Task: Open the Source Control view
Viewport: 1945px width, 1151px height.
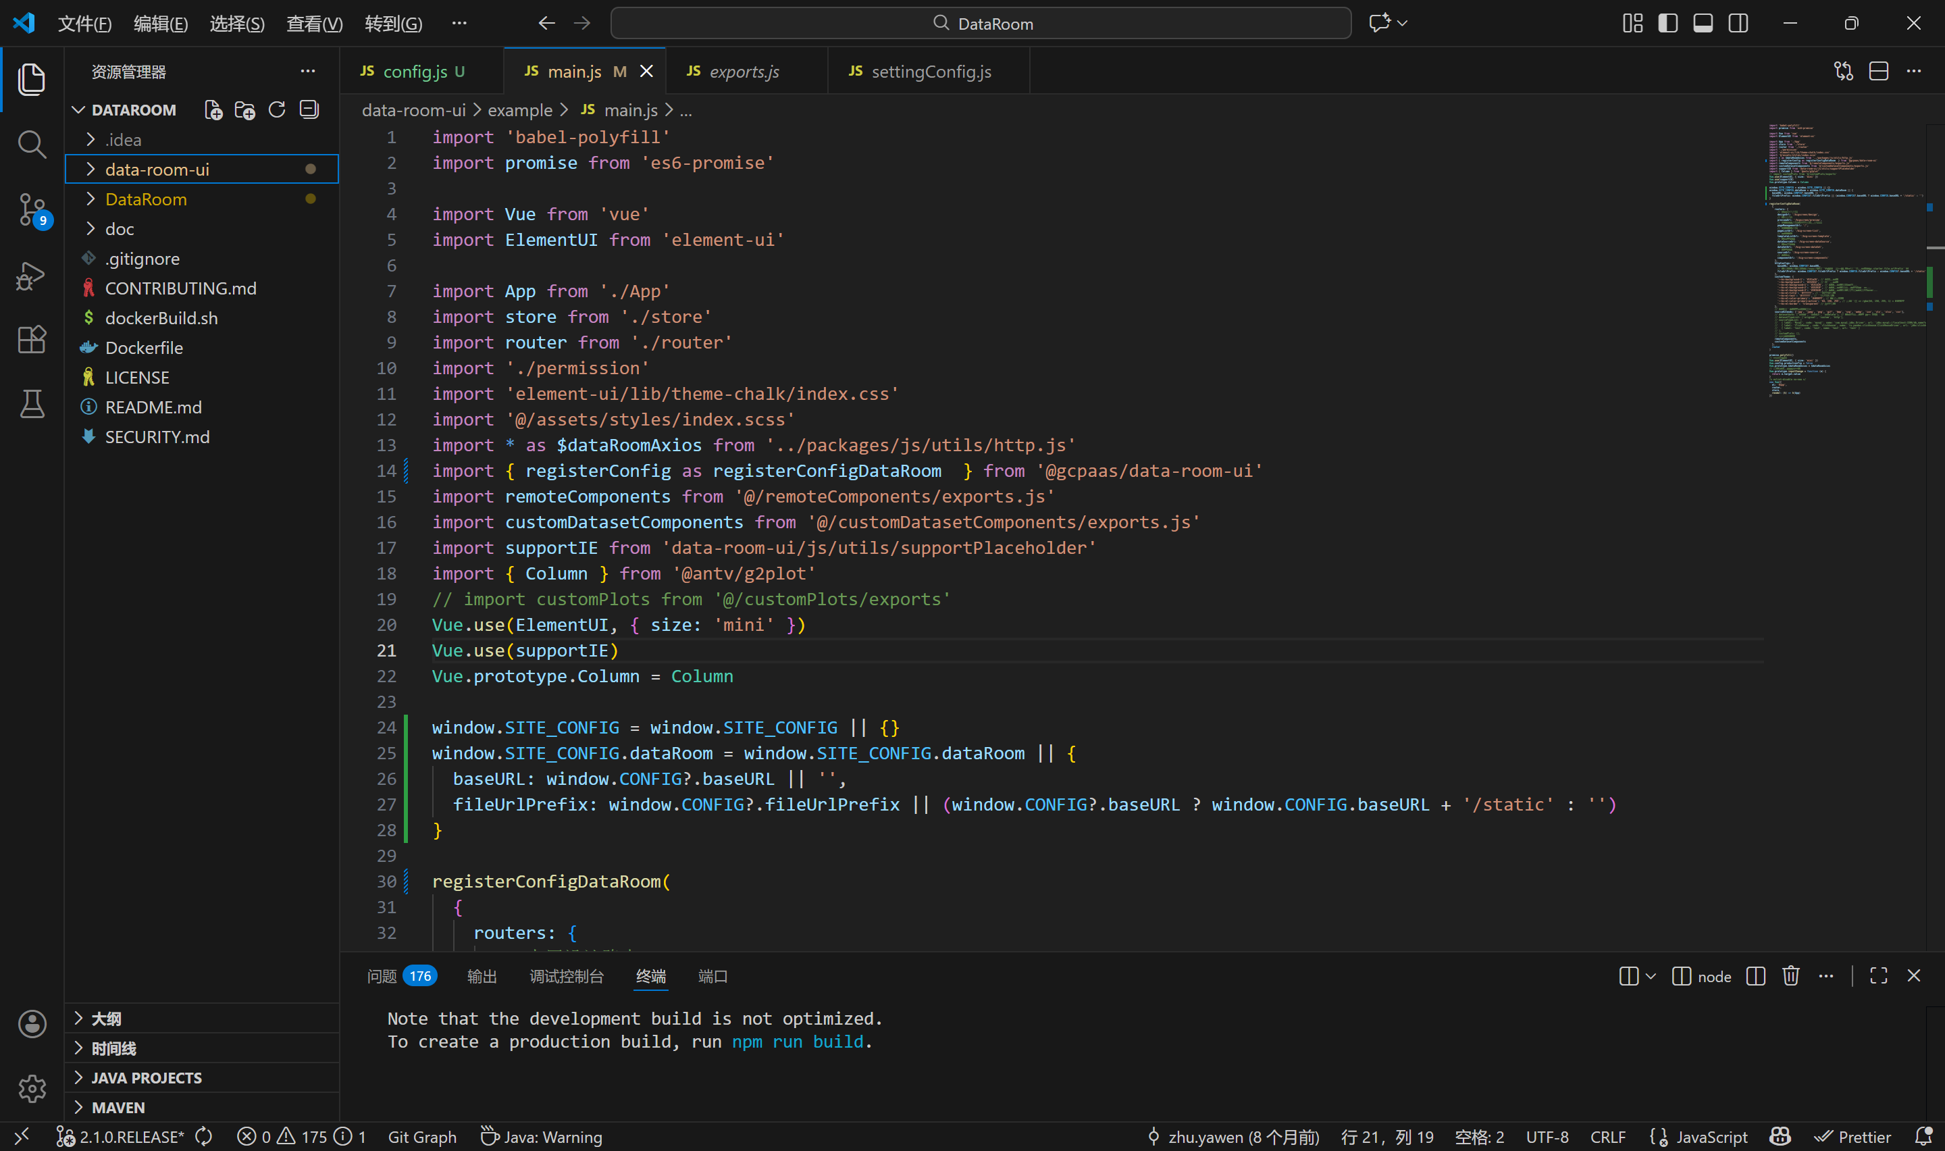Action: (31, 209)
